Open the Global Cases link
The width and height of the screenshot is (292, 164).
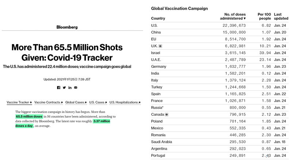click(x=76, y=102)
